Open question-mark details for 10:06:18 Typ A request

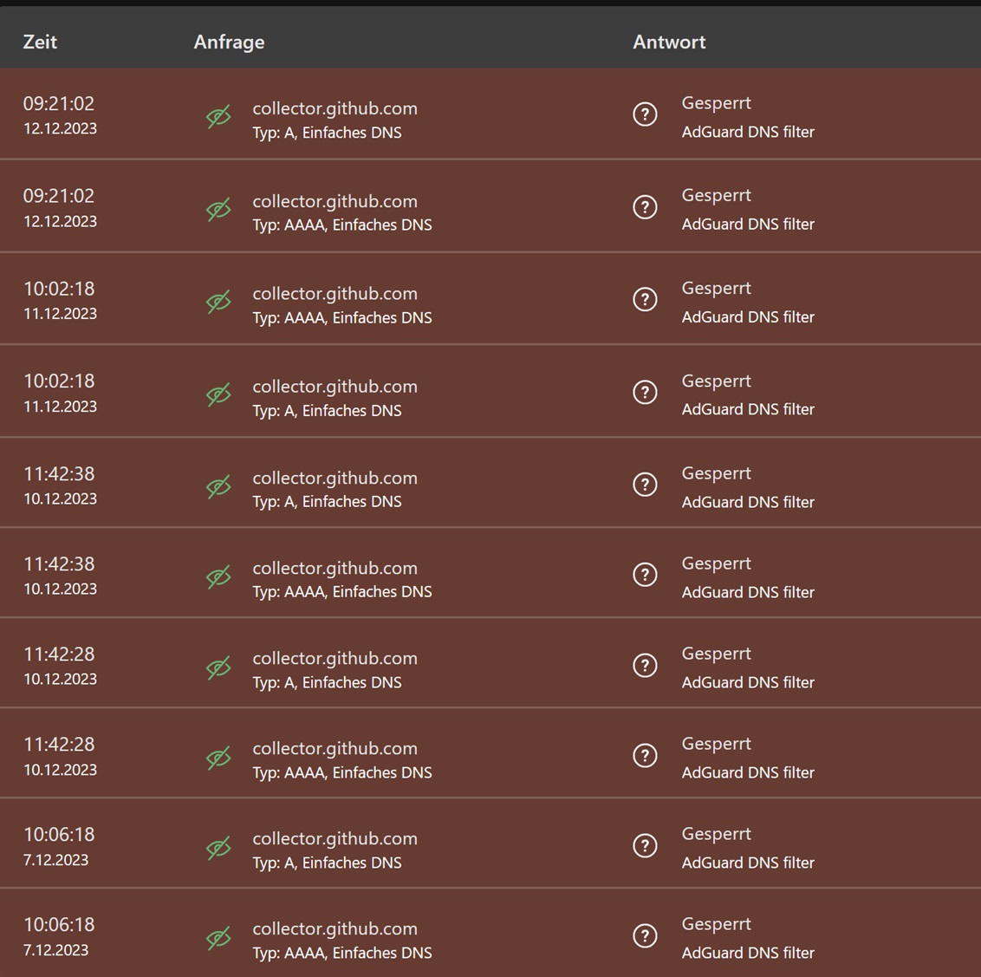click(645, 845)
